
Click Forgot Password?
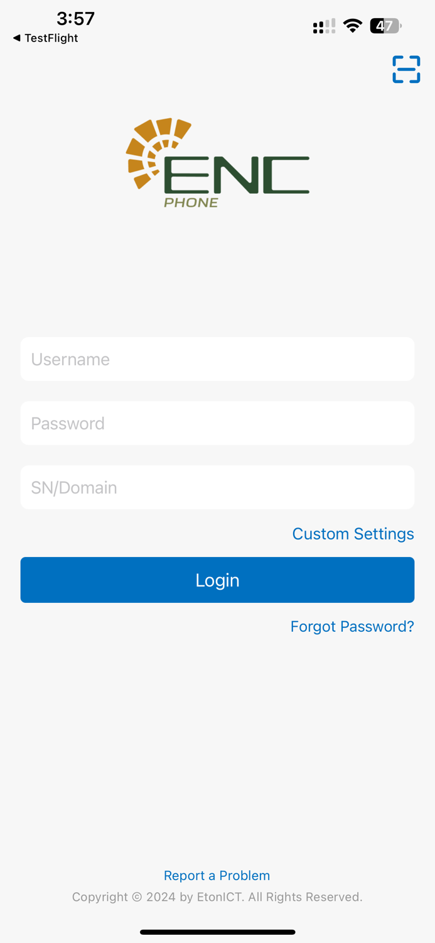352,626
